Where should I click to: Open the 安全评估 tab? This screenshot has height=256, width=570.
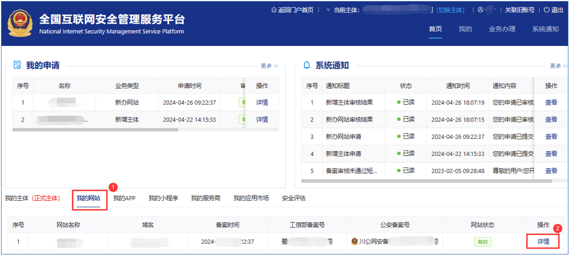(293, 198)
